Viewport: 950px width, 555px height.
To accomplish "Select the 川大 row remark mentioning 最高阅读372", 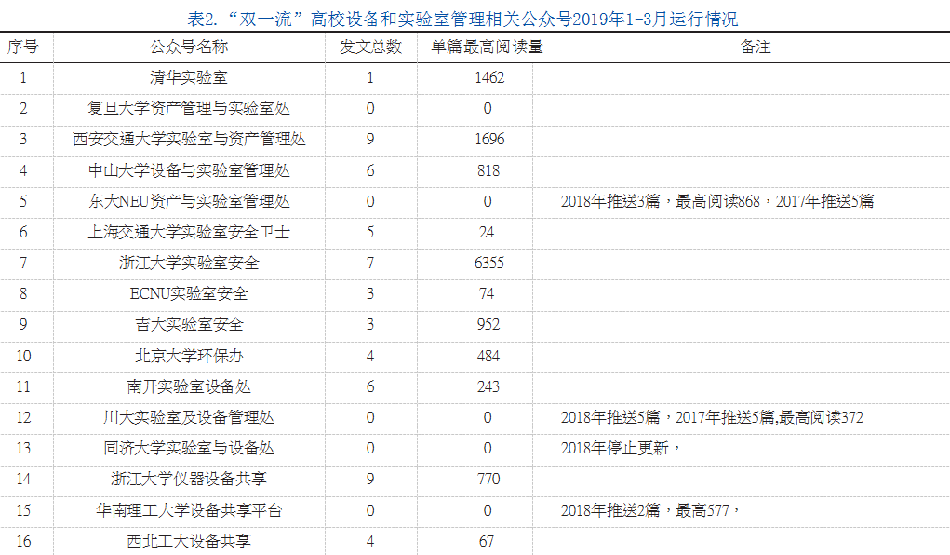I will pyautogui.click(x=712, y=417).
